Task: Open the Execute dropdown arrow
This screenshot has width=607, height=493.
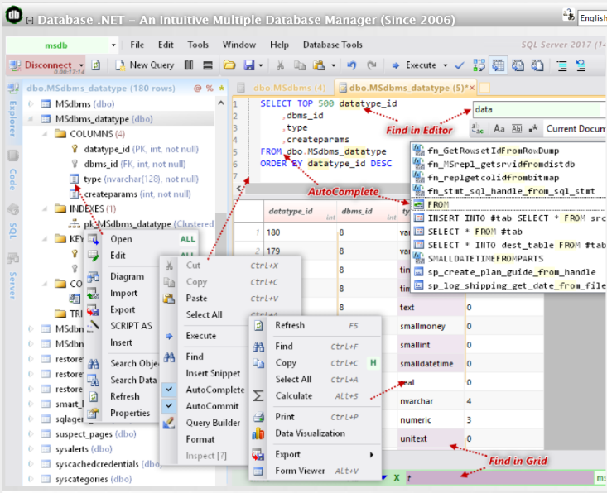Action: click(446, 65)
